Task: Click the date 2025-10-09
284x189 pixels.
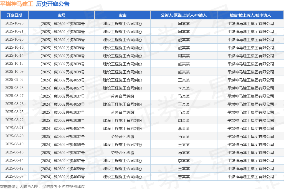Action: [14, 71]
